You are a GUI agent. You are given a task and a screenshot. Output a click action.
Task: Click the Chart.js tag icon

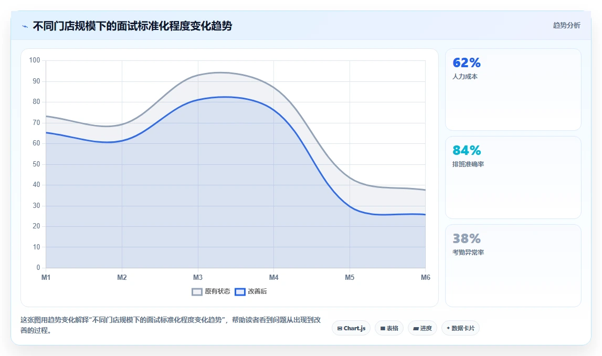340,328
